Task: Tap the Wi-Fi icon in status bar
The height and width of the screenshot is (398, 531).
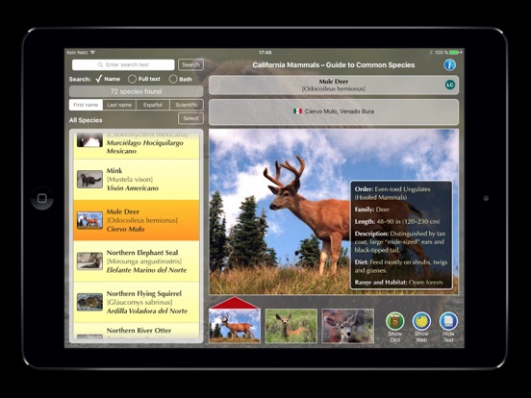Action: [92, 53]
